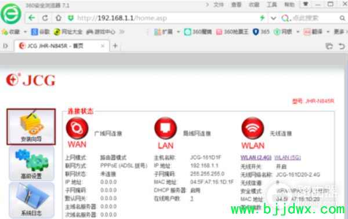Expand the 收藏 favorites dropdown arrow
Screen dimensions: 348x219
(25, 32)
